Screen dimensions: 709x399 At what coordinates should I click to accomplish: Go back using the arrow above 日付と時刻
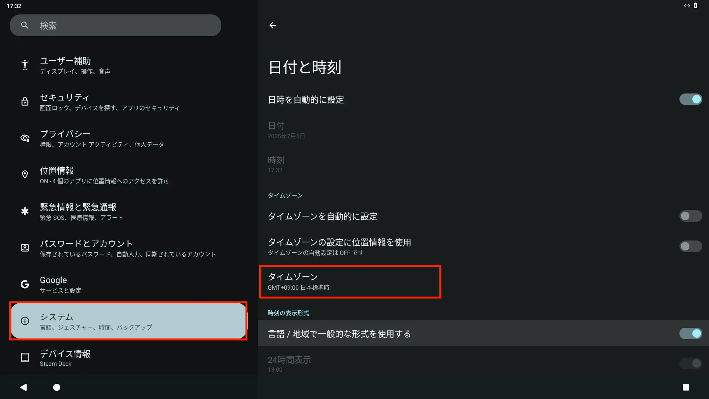pos(273,25)
